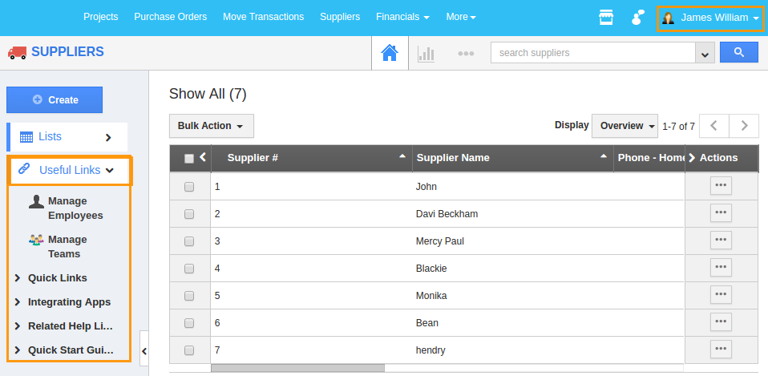Open actions menu for supplier John
768x376 pixels.
721,185
